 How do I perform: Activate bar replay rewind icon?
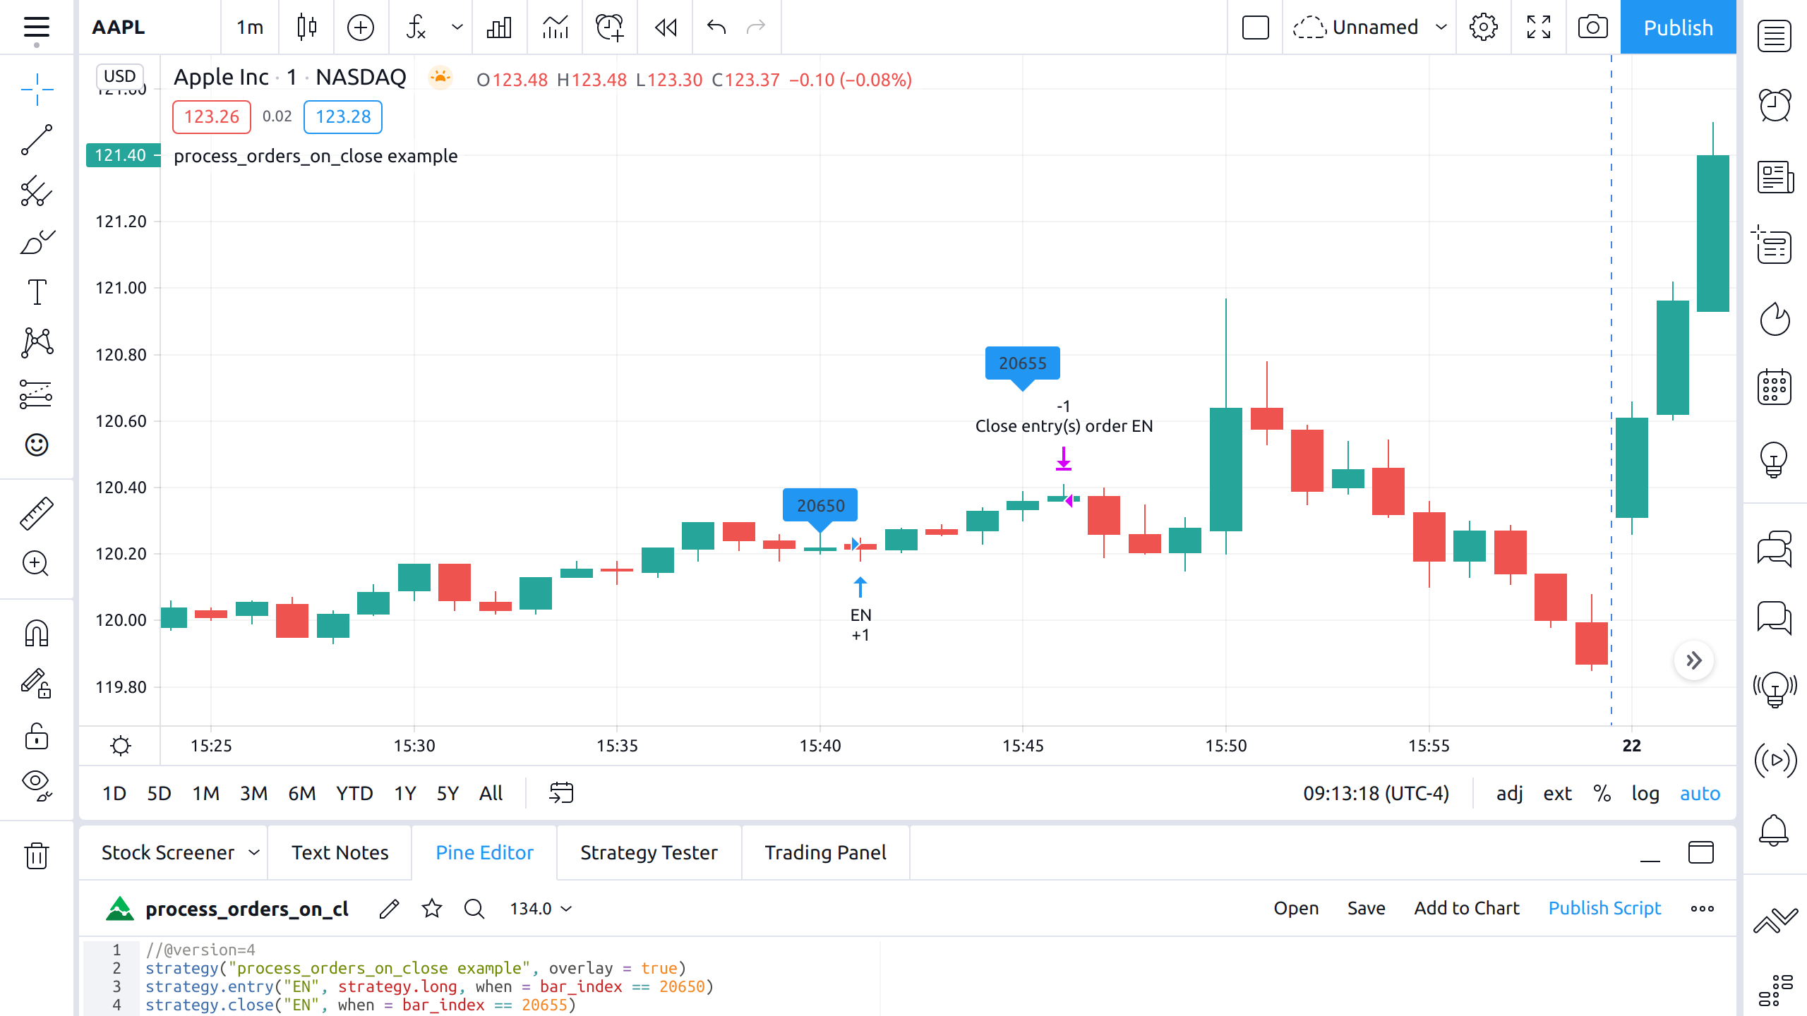(665, 28)
